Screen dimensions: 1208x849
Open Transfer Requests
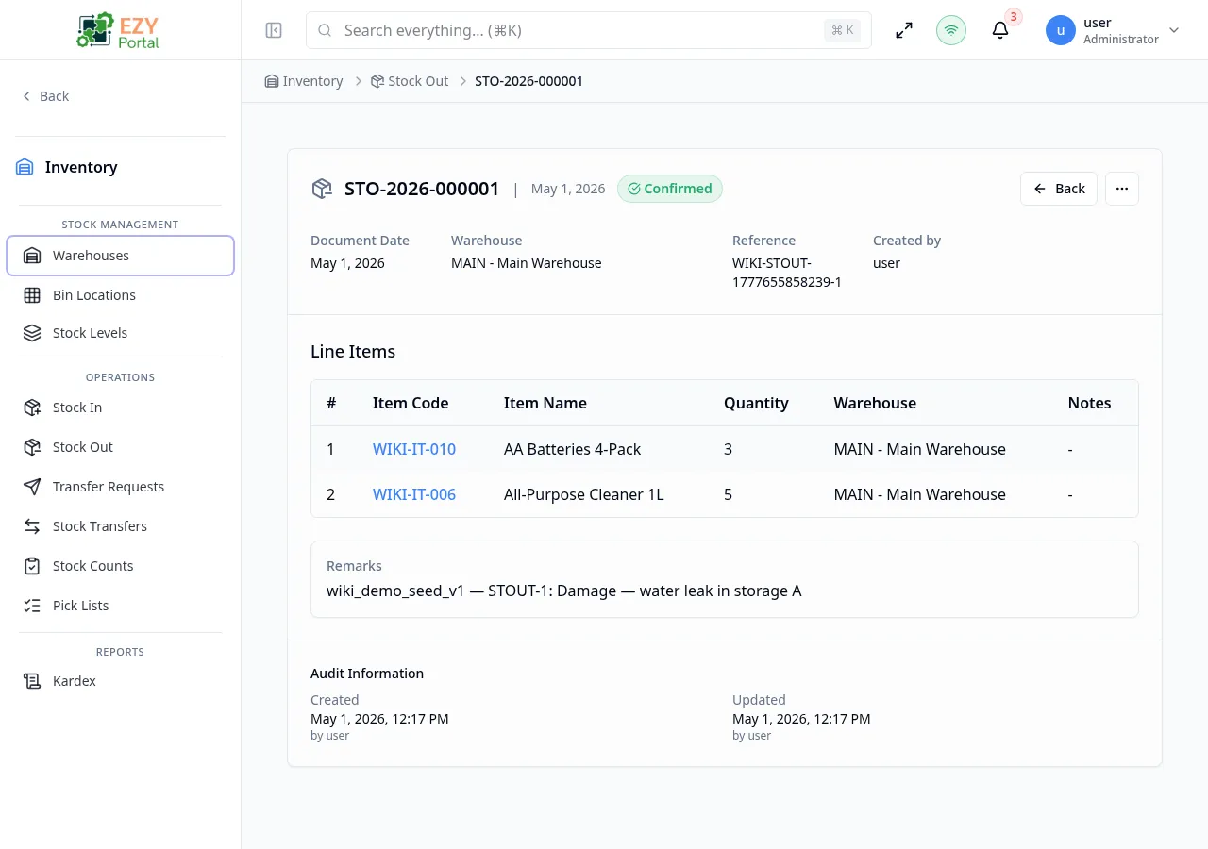click(x=120, y=487)
